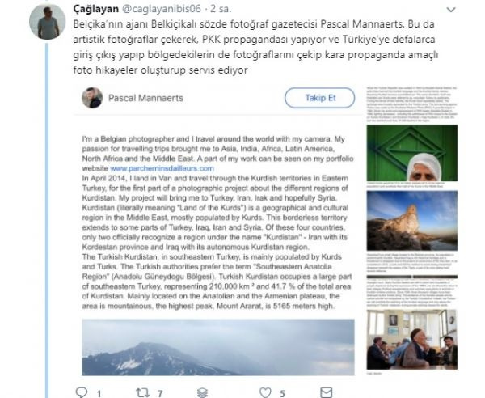This screenshot has width=485, height=398.
Task: Click the stacked layers icon below tweet
Action: pos(203,392)
